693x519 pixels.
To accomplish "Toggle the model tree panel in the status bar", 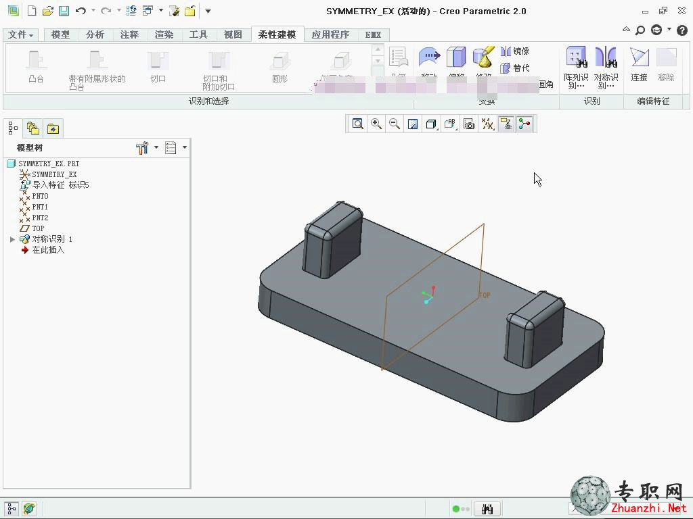I will pos(12,509).
